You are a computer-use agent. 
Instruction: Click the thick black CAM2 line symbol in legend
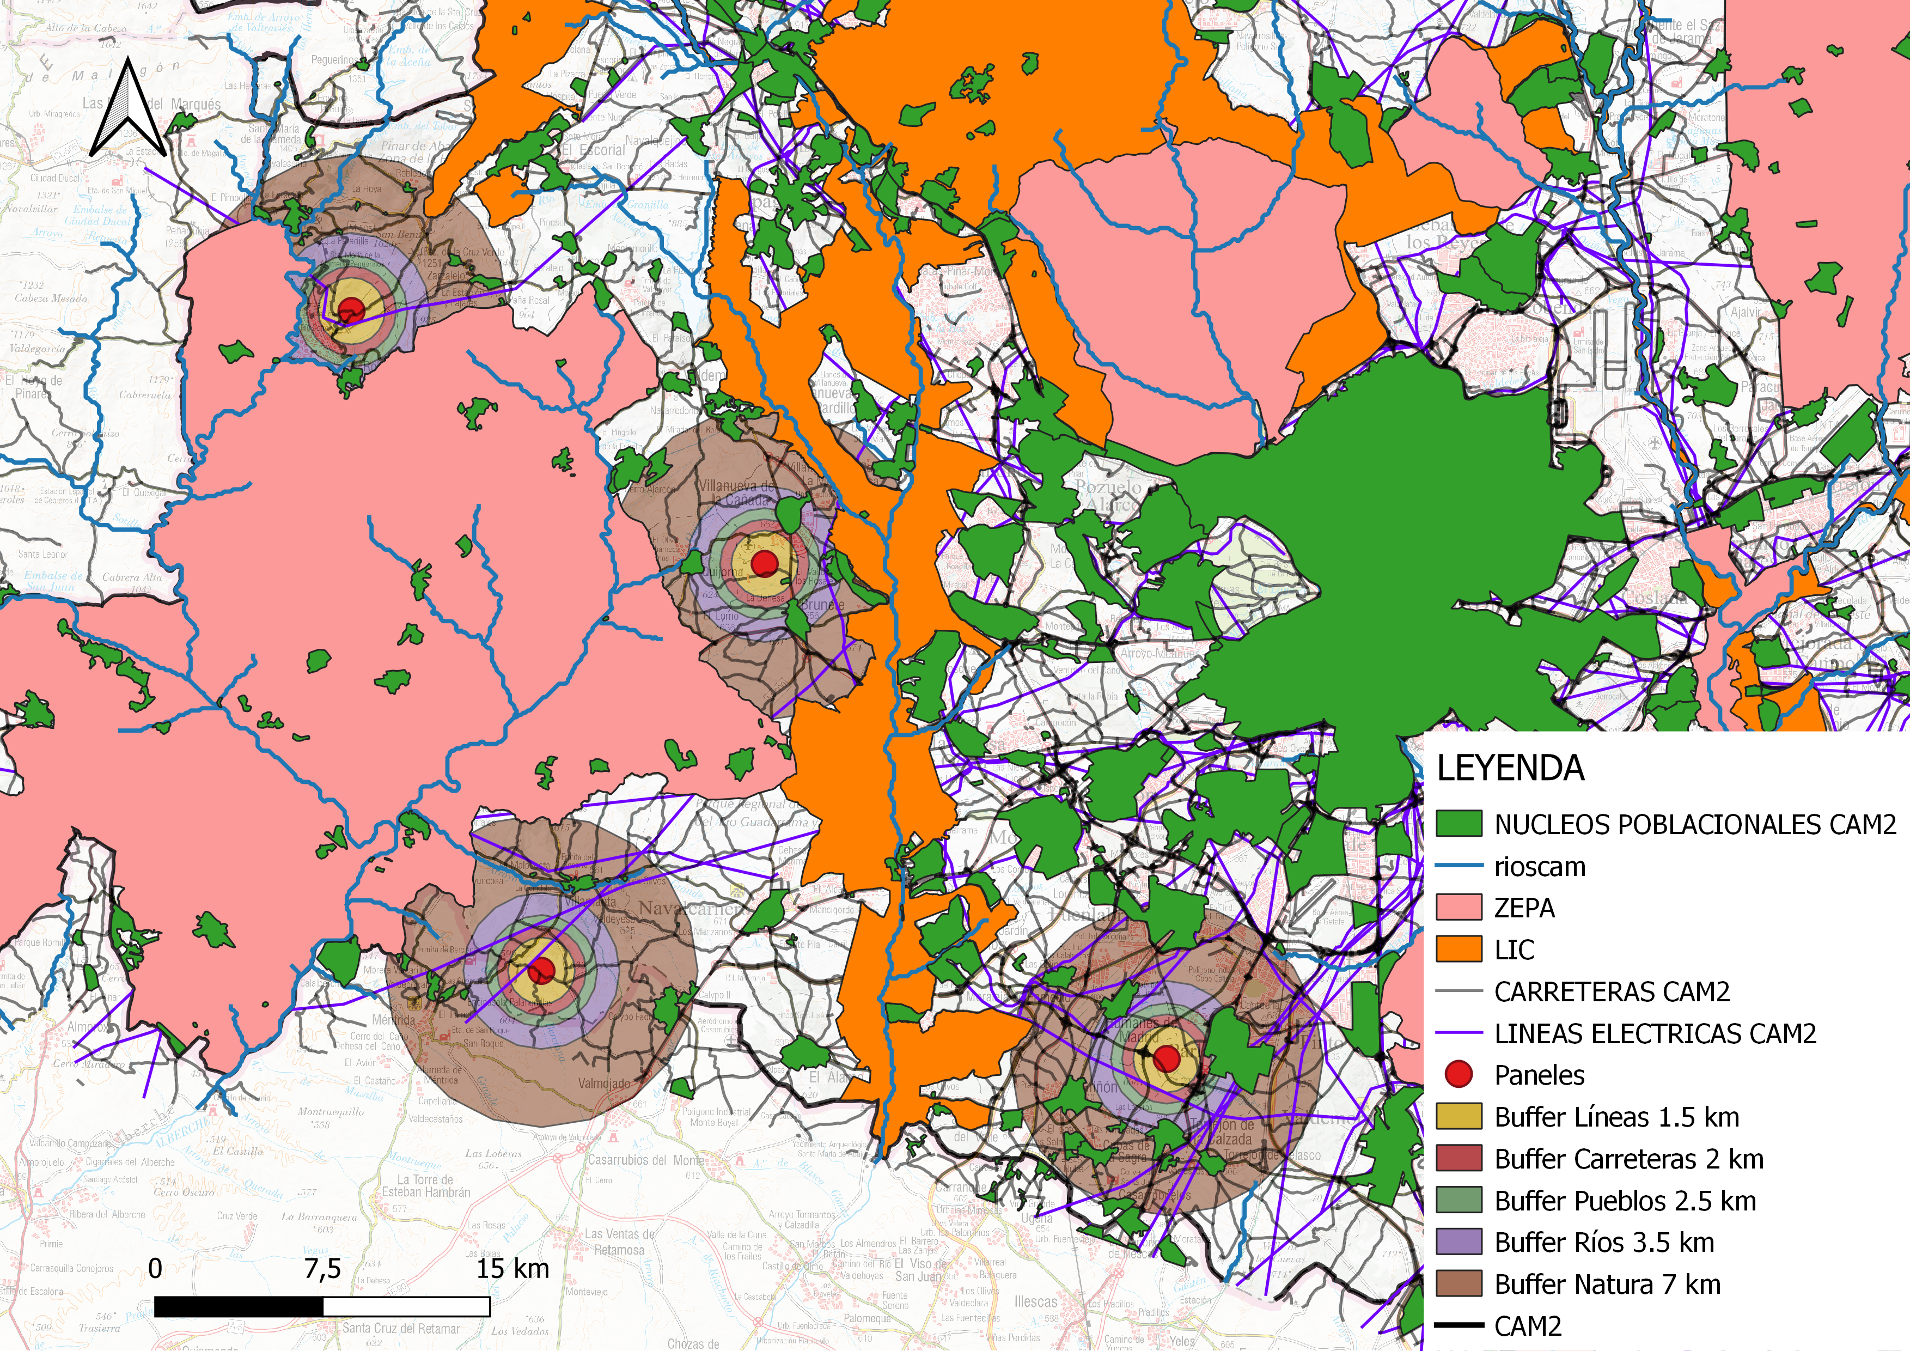point(1459,1325)
